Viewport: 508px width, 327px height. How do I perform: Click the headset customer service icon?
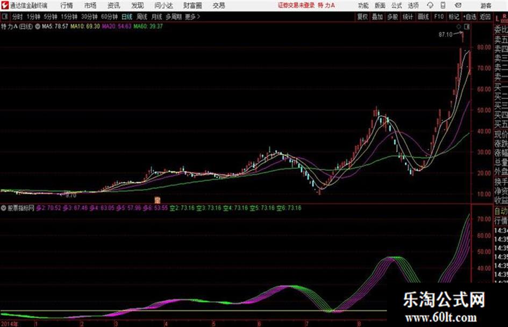tap(430, 5)
